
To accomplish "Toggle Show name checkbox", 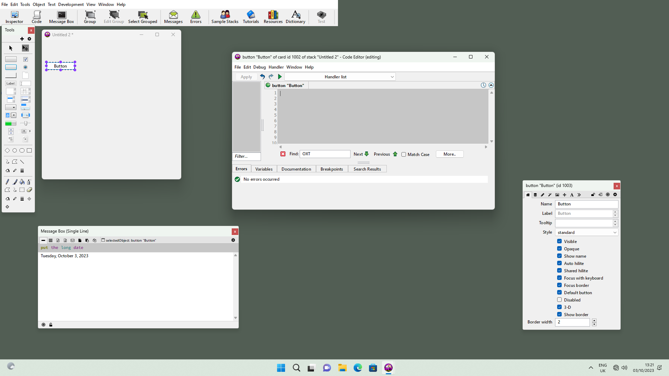I will (x=559, y=256).
